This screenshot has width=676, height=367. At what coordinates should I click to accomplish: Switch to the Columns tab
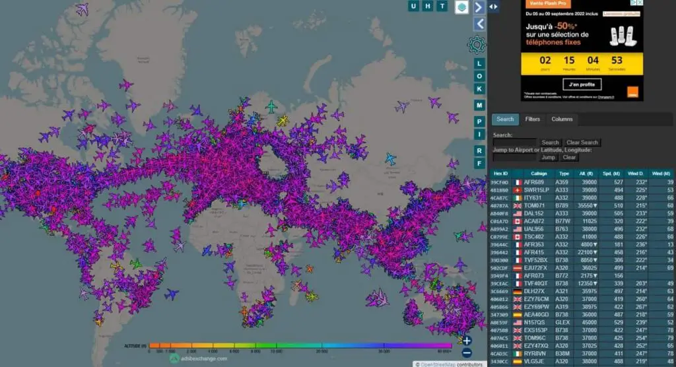(562, 119)
